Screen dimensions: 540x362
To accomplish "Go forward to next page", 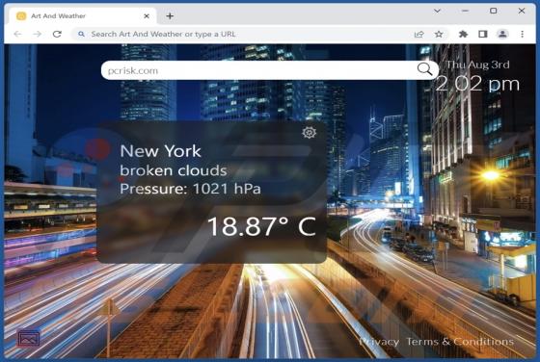I will 37,34.
